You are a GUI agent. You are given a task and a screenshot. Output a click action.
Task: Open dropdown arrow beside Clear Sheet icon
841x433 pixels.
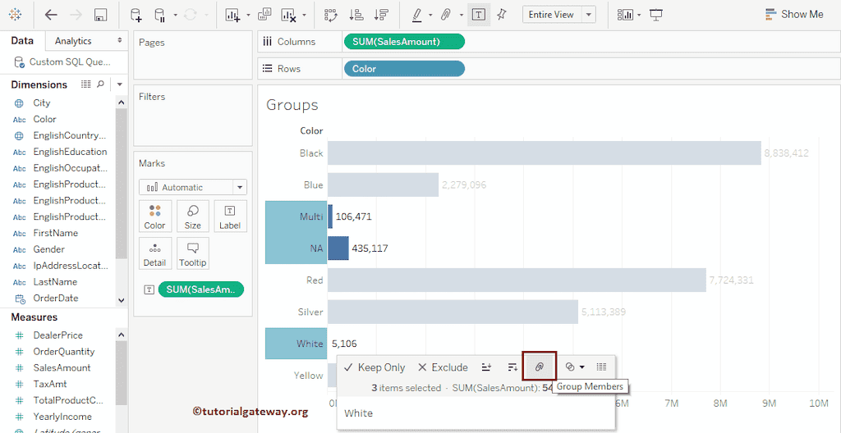tap(304, 15)
